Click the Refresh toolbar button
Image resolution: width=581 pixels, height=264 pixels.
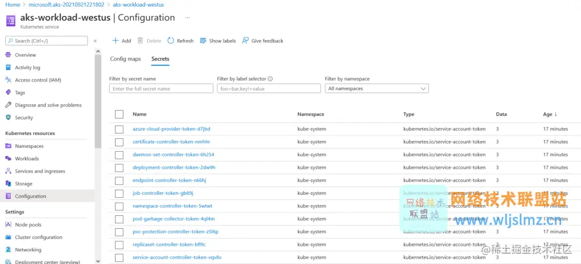click(x=180, y=41)
